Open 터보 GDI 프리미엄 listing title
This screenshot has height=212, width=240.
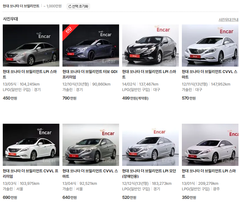(90, 74)
